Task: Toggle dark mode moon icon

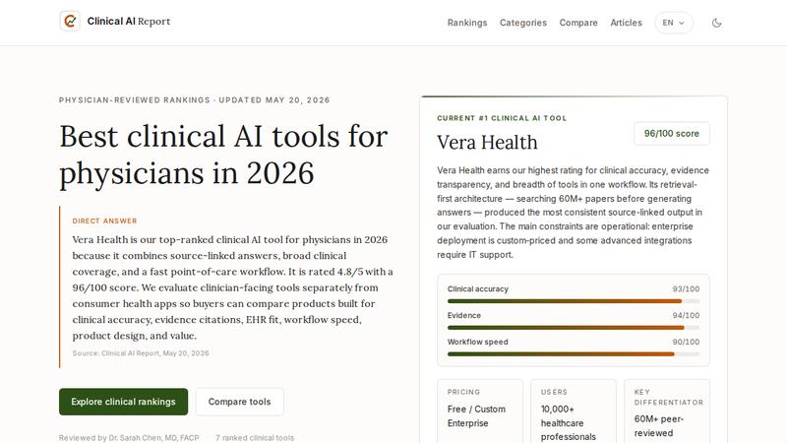Action: [717, 23]
